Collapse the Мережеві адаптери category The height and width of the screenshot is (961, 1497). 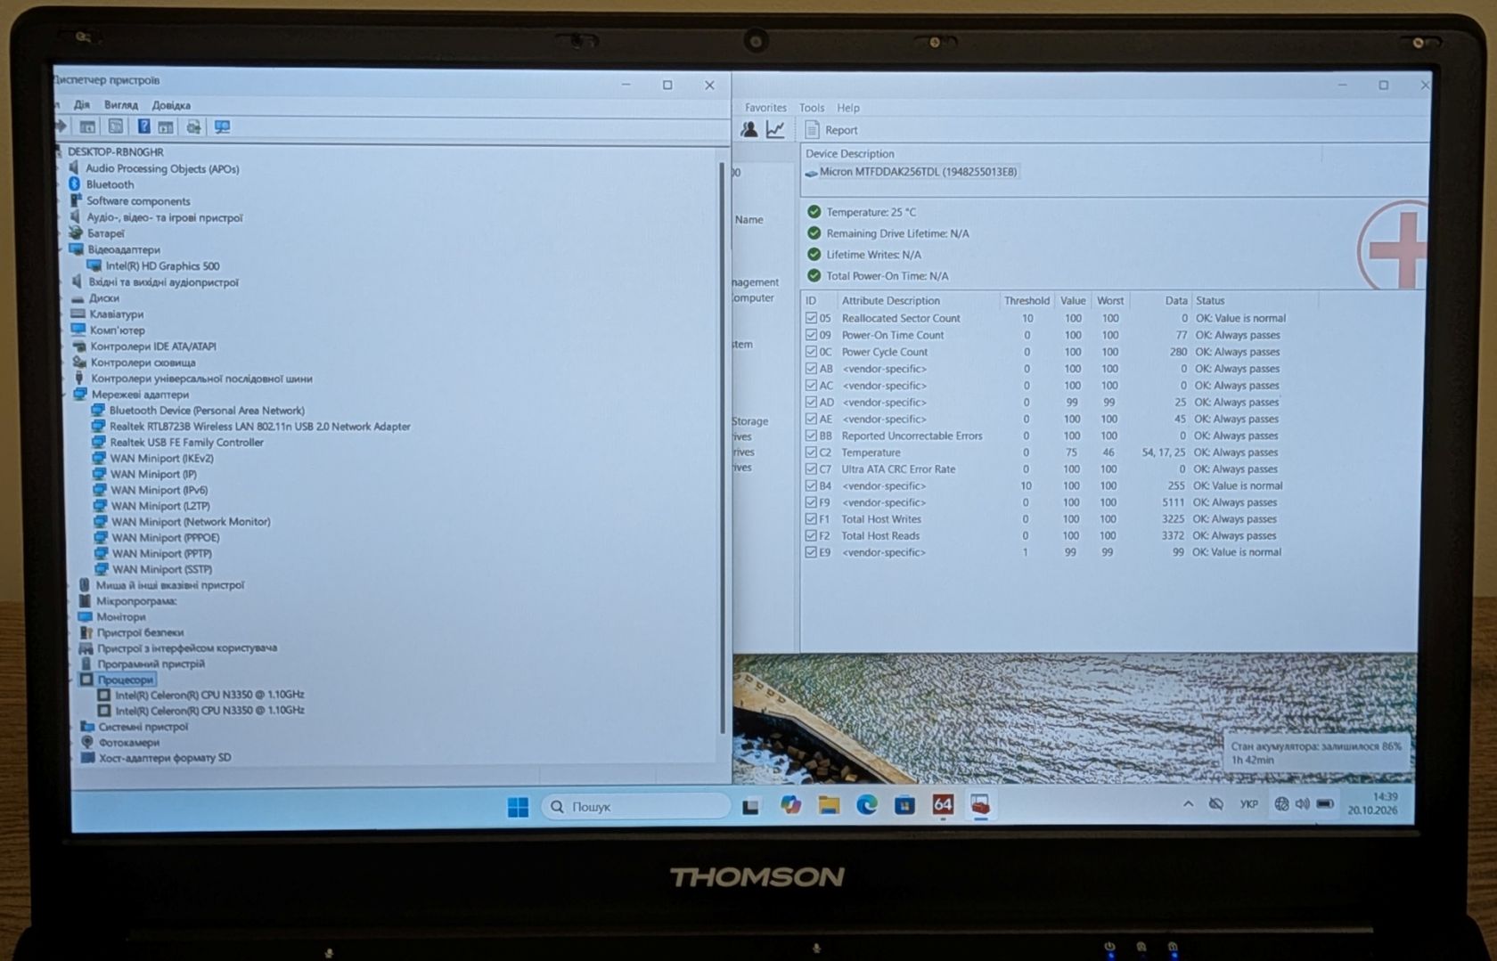click(x=66, y=394)
